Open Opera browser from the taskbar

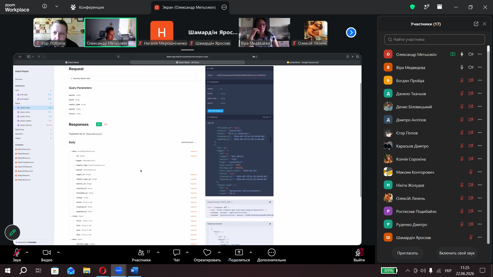pyautogui.click(x=103, y=270)
